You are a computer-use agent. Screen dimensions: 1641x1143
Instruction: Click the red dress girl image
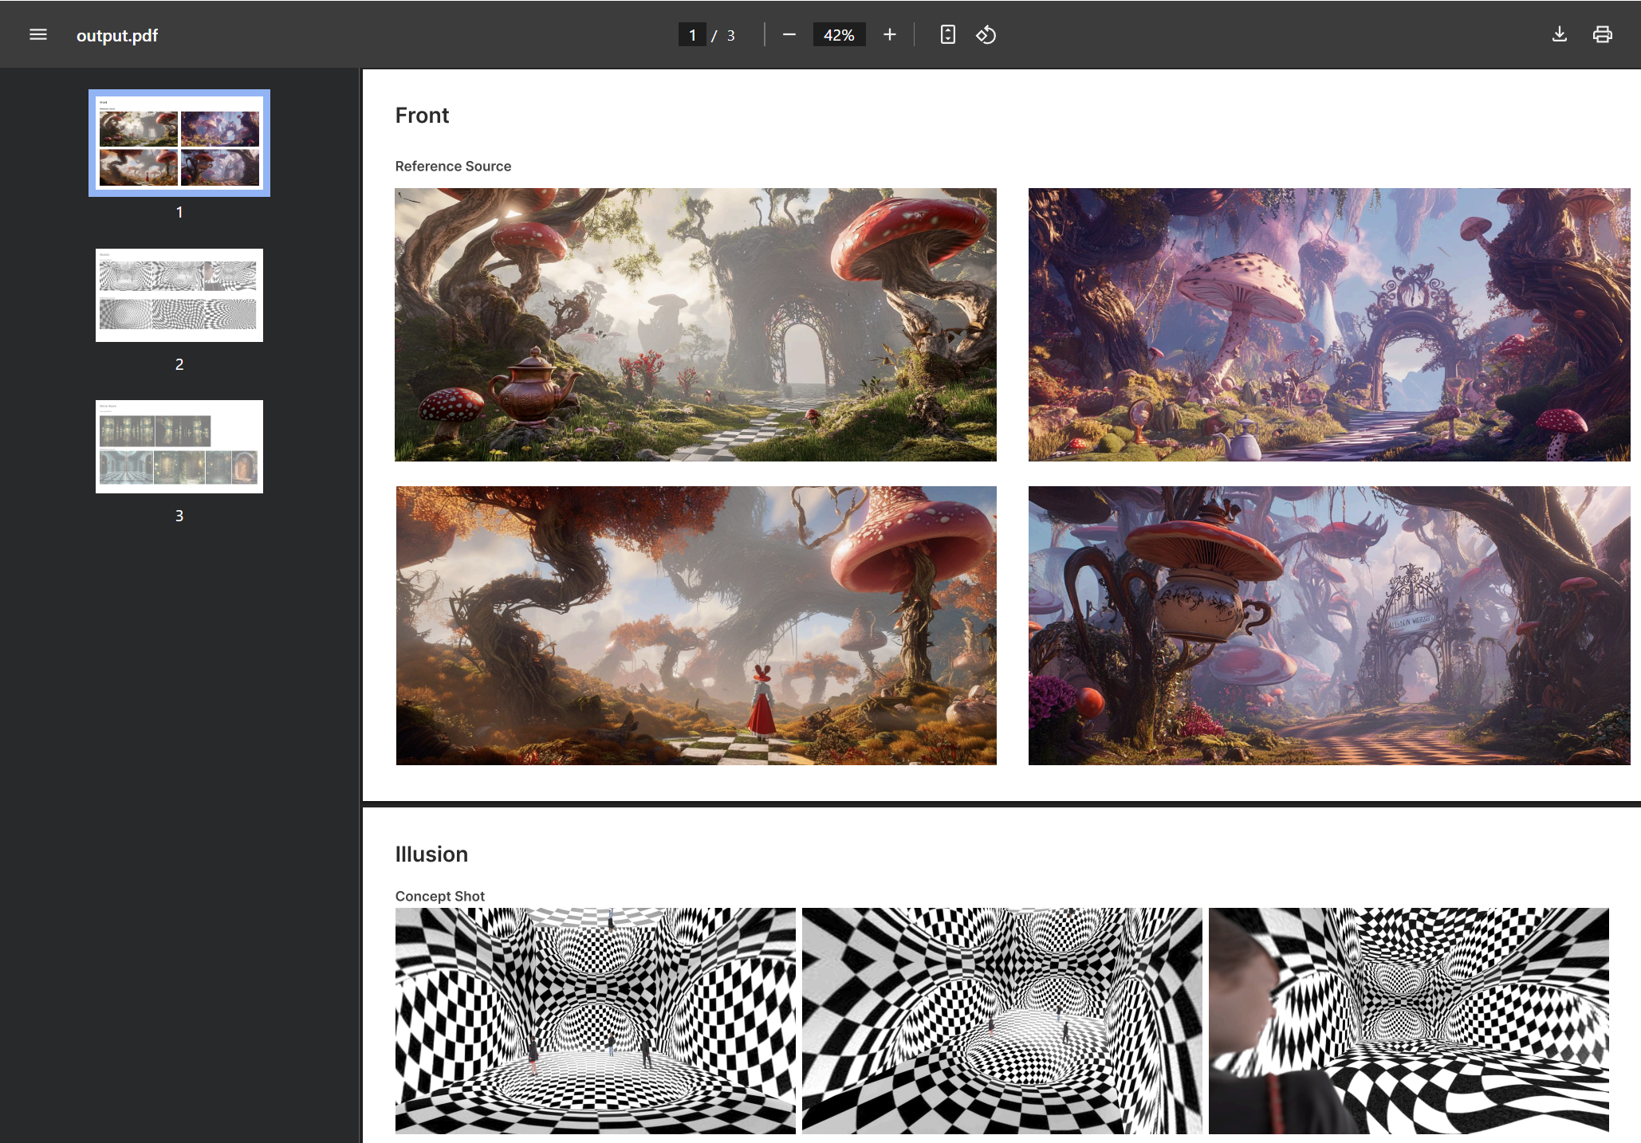pyautogui.click(x=695, y=626)
